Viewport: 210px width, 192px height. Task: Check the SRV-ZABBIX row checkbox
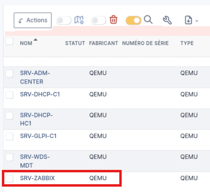[10, 178]
